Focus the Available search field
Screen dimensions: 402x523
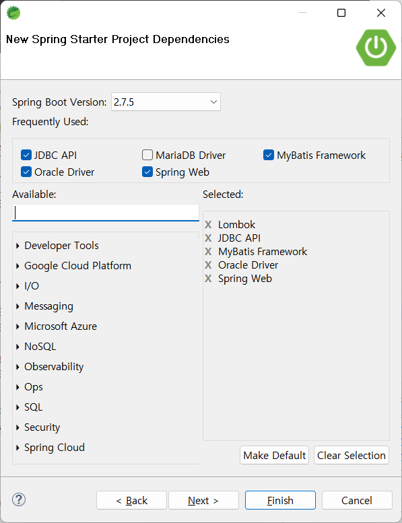[106, 213]
